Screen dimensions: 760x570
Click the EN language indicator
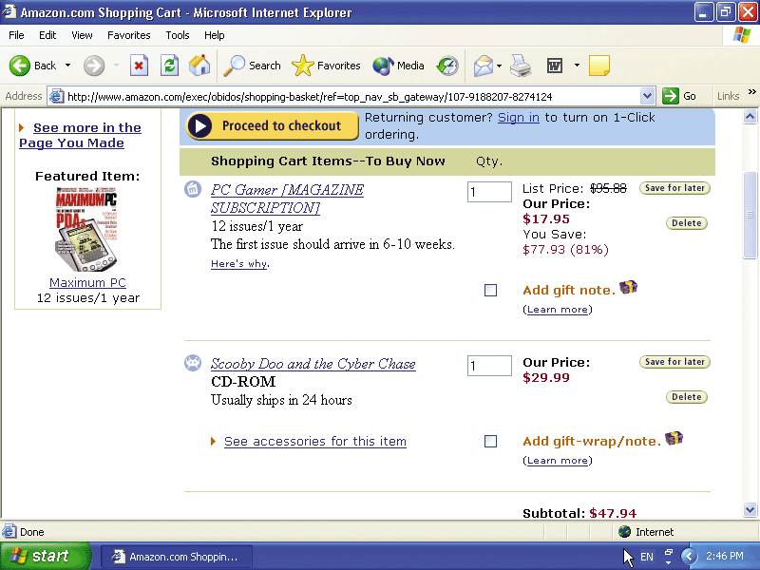tap(647, 557)
